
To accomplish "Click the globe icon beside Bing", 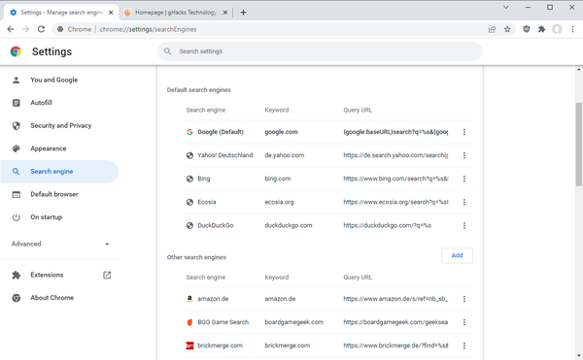I will 189,179.
